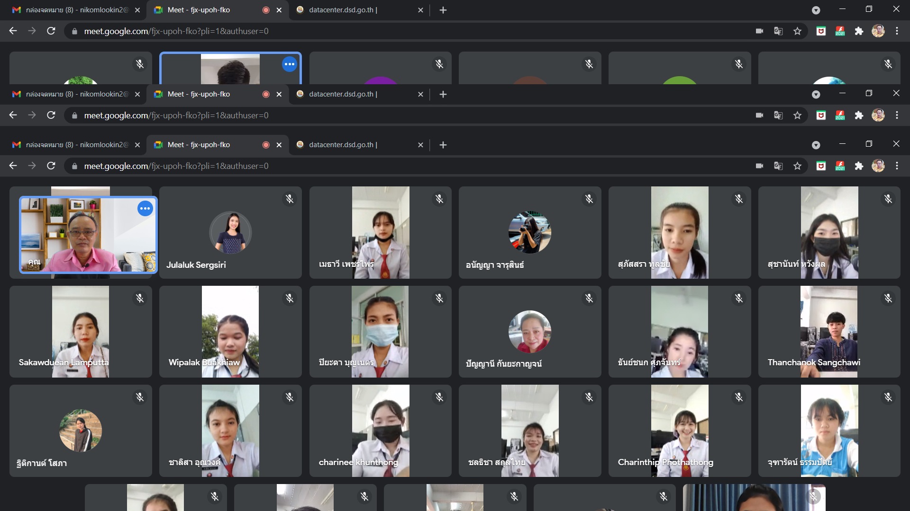Click translate page icon in lowest address bar
This screenshot has height=511, width=910.
(x=778, y=166)
